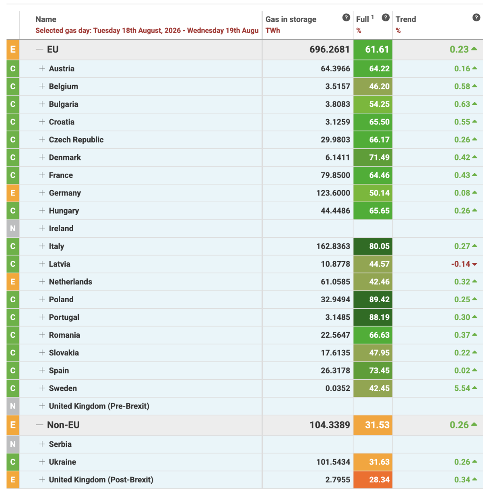The image size is (483, 490).
Task: Click Germany's gas storage value 123.6000
Action: (x=333, y=193)
